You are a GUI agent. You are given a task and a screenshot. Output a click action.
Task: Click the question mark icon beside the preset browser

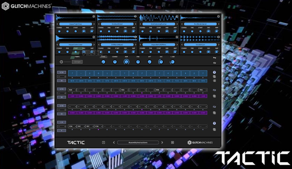103,142
